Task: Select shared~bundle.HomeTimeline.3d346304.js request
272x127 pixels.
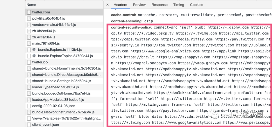Action: tap(64, 69)
